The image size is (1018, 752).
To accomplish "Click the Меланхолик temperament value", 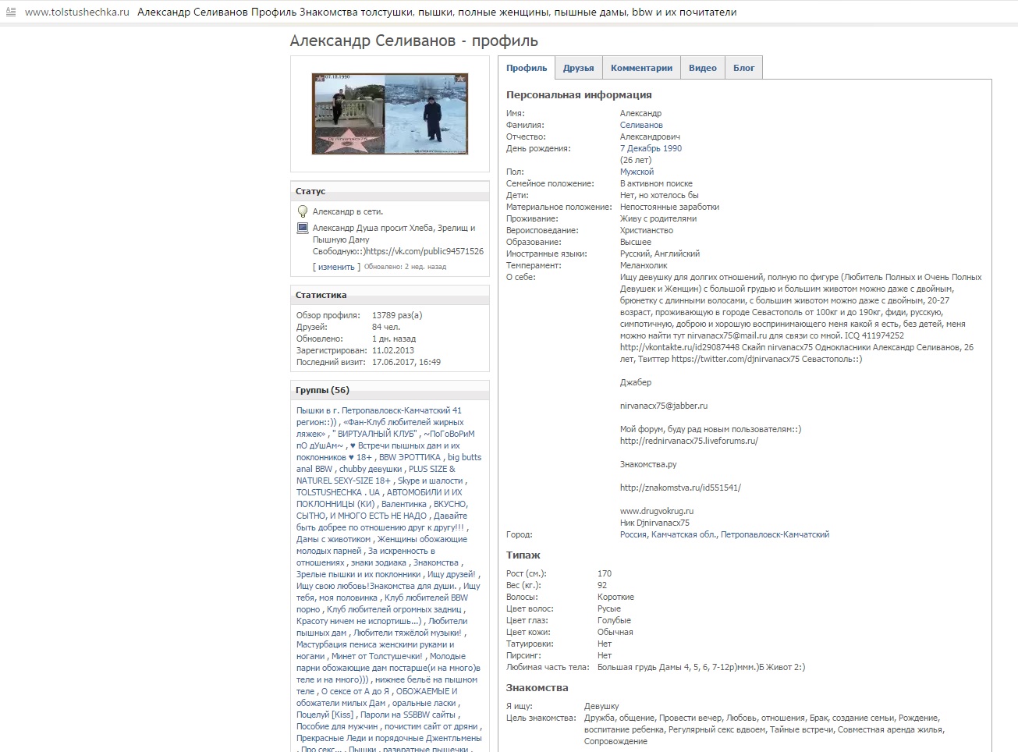I will [x=644, y=265].
